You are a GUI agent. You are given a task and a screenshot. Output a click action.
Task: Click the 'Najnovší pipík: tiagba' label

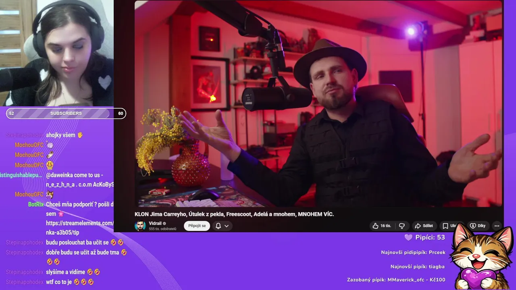418,267
